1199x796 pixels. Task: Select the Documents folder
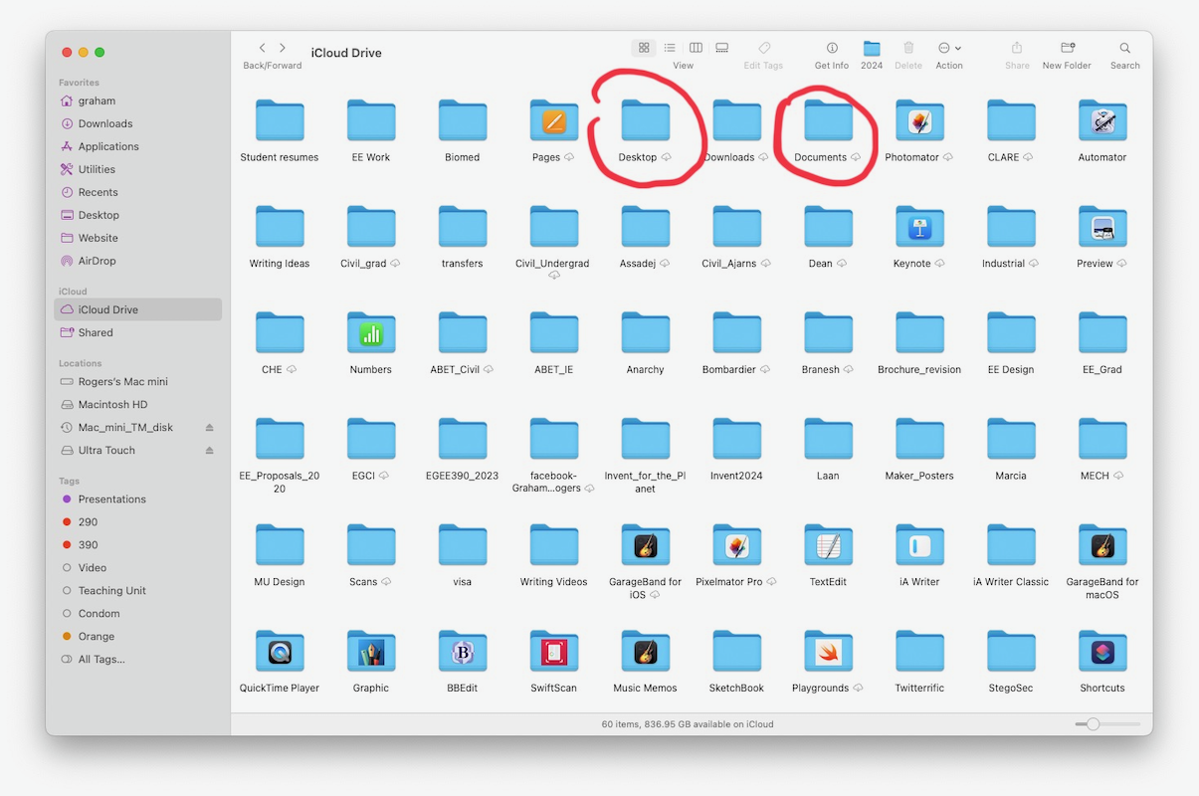coord(828,121)
